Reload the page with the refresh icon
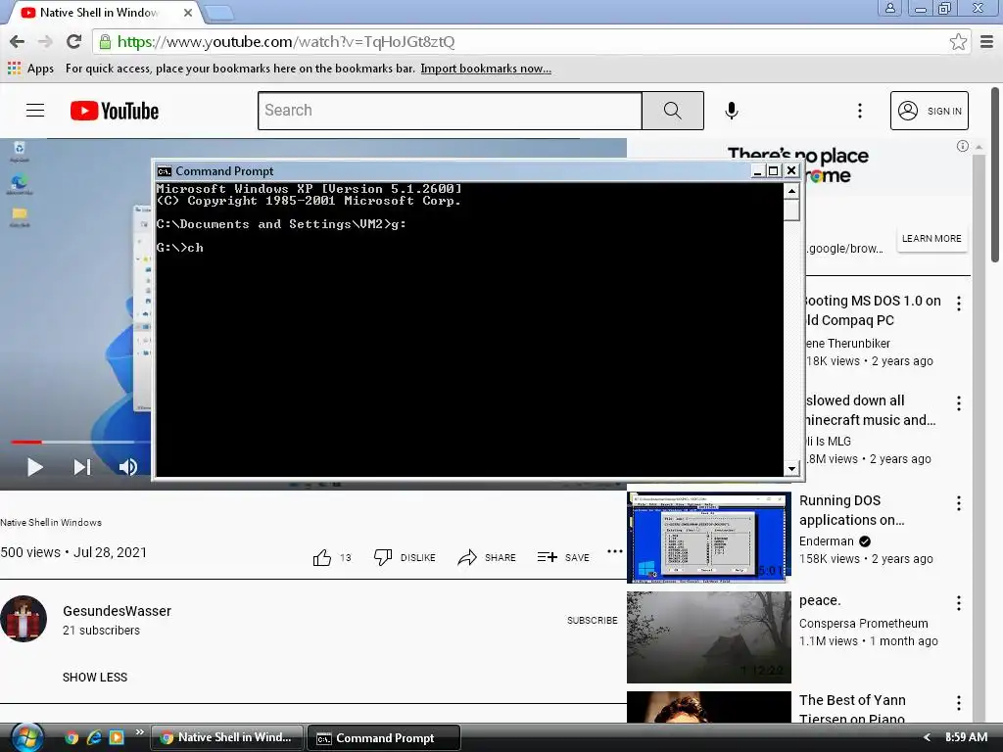 [73, 41]
